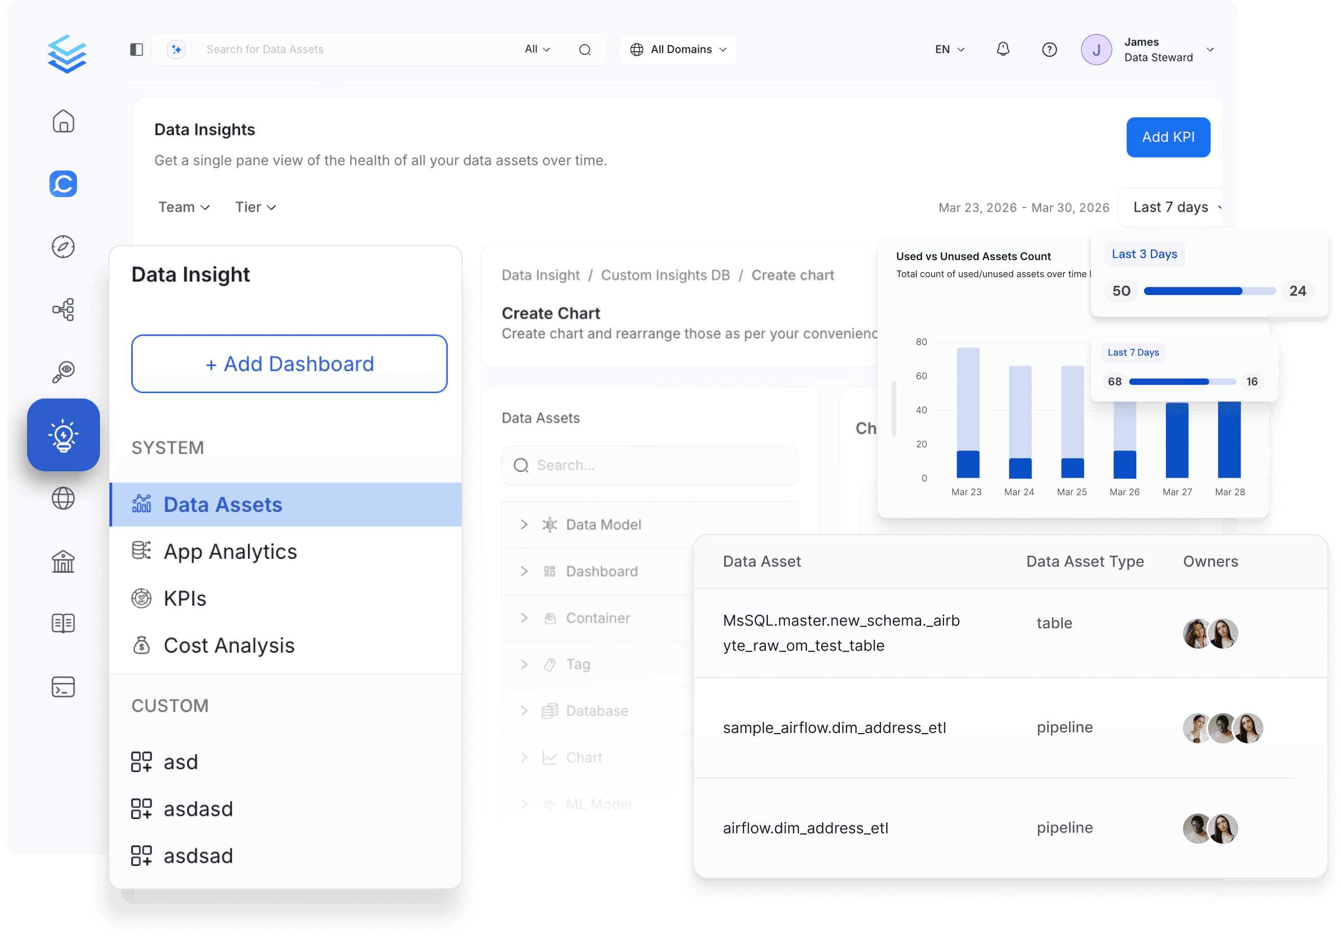1341x941 pixels.
Task: Expand the James user profile menu
Action: pos(1210,50)
